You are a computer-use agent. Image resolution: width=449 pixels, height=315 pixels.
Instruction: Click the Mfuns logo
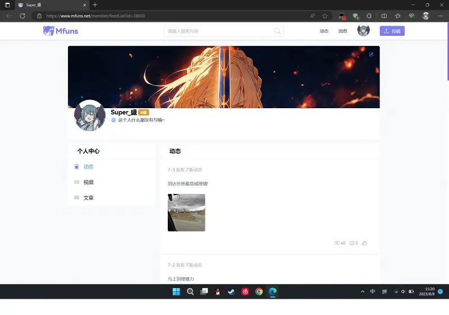61,31
